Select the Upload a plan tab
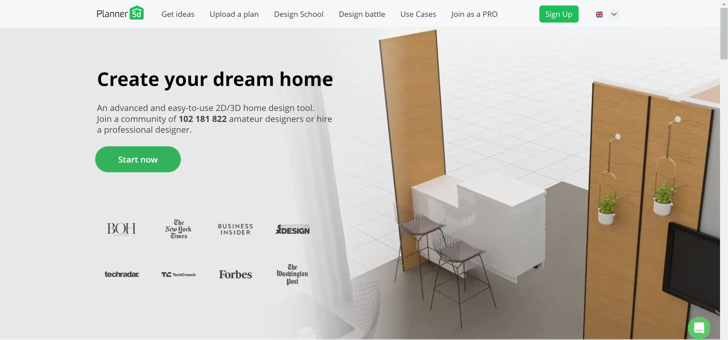 tap(234, 14)
